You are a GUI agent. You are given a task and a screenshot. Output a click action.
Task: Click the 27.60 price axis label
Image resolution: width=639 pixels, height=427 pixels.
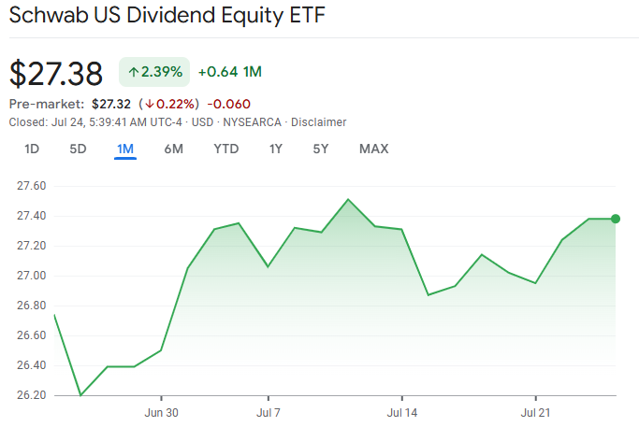[x=32, y=186]
